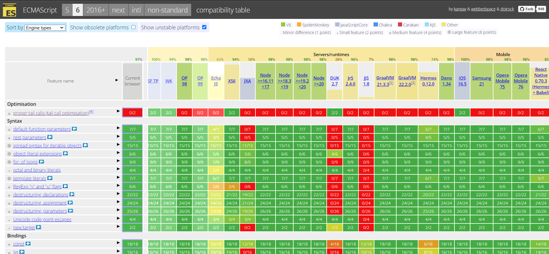
Task: Open the non-standard tab
Action: pyautogui.click(x=168, y=10)
